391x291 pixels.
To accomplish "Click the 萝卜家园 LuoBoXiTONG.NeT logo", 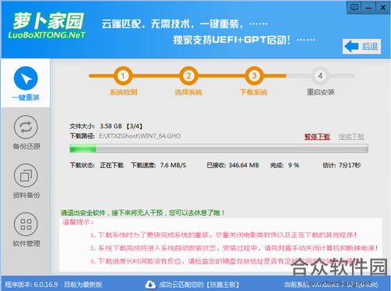I will point(47,26).
